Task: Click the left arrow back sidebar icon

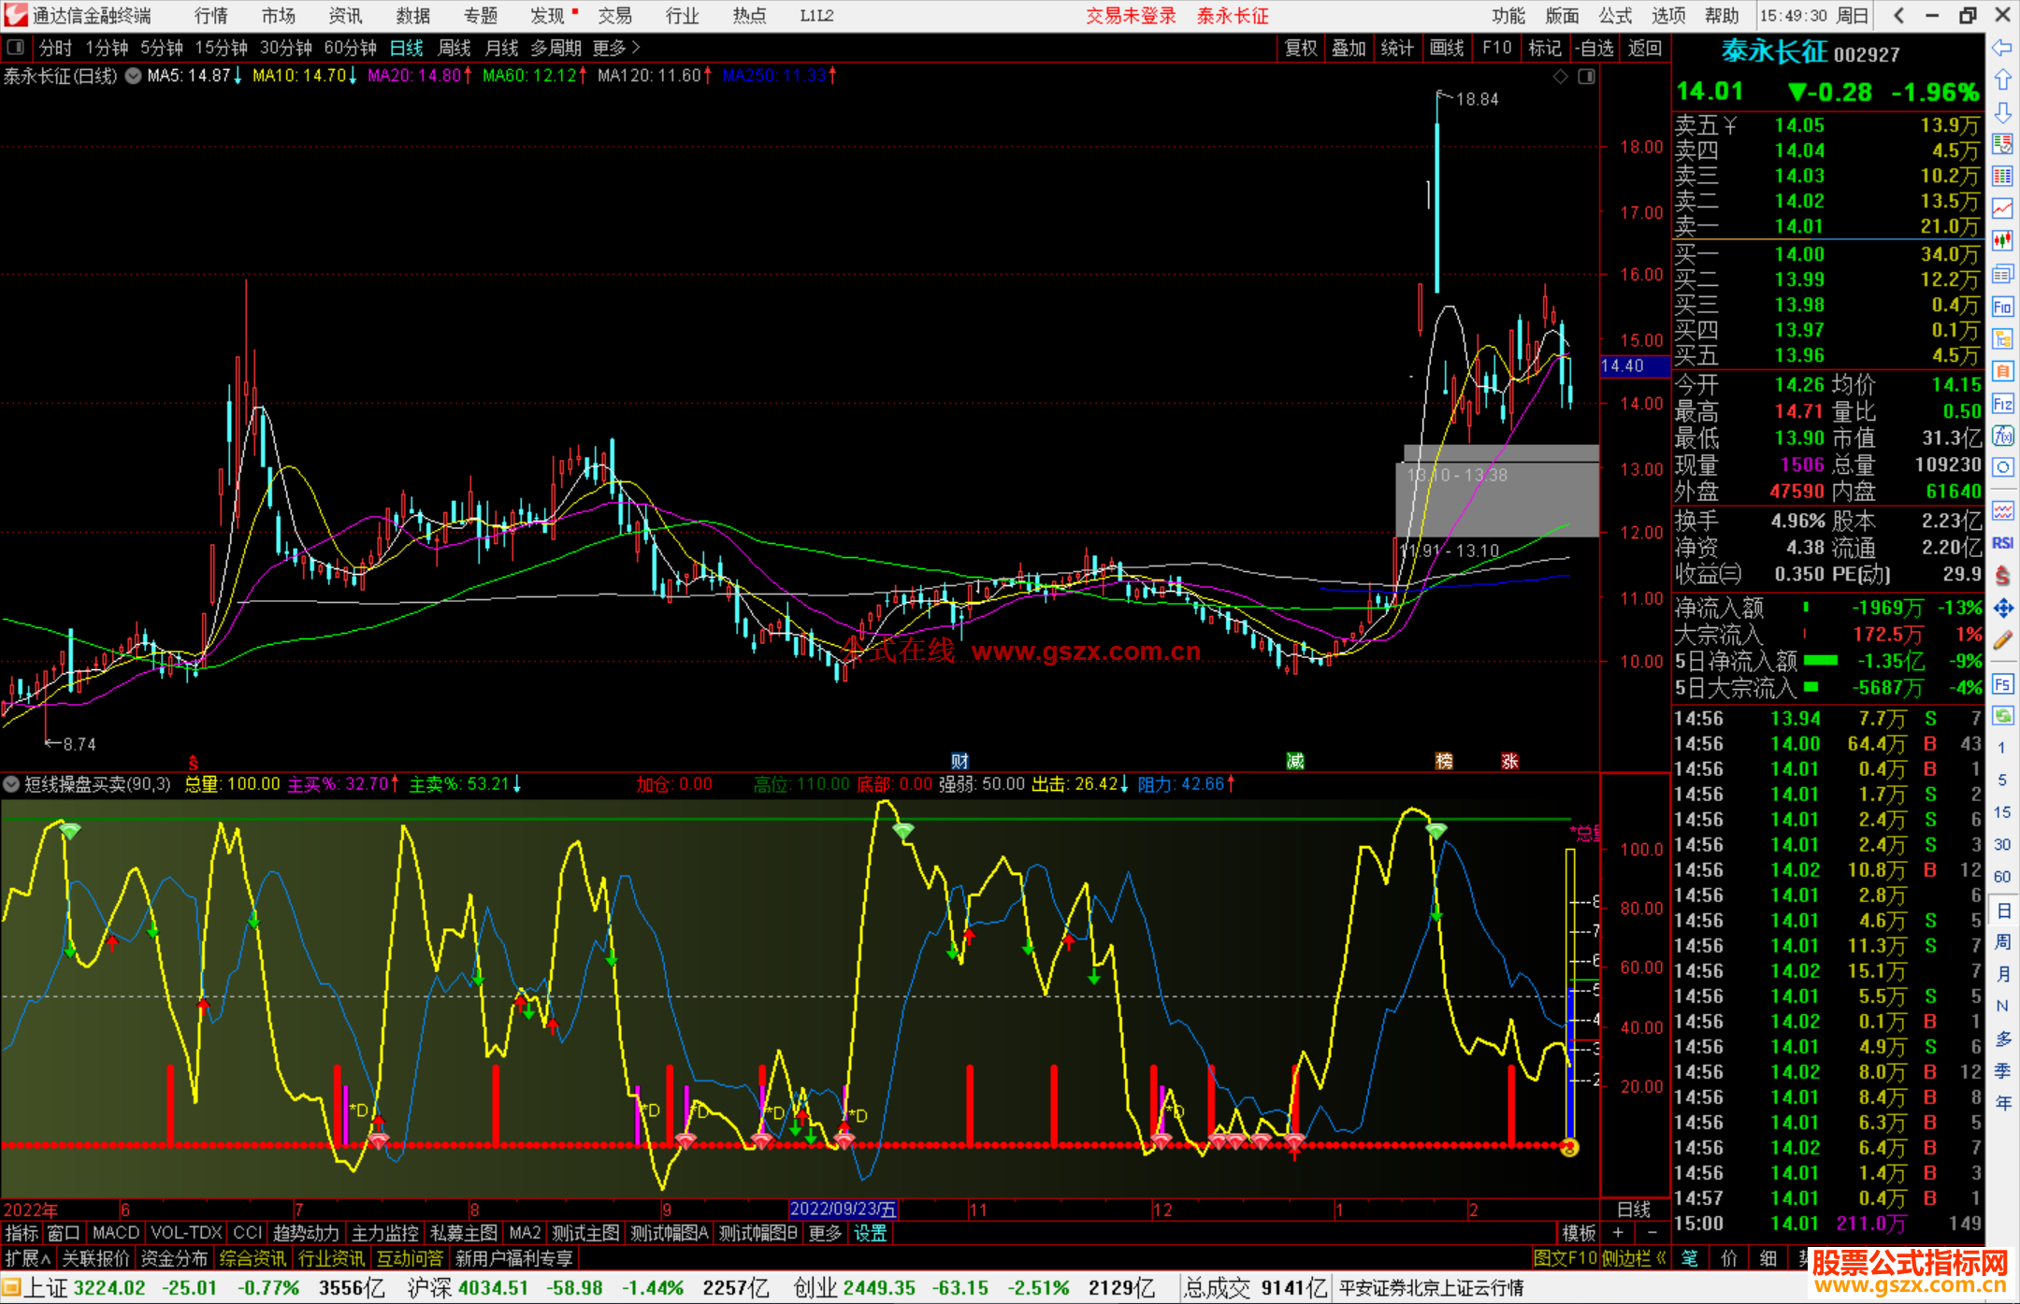Action: [2002, 48]
